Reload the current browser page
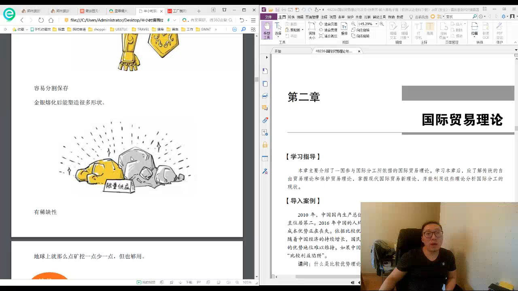This screenshot has height=291, width=518. click(41, 20)
